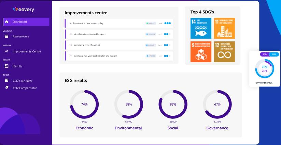This screenshot has width=281, height=145.
Task: Click the green status badge on reward policy row
Action: [x=151, y=23]
